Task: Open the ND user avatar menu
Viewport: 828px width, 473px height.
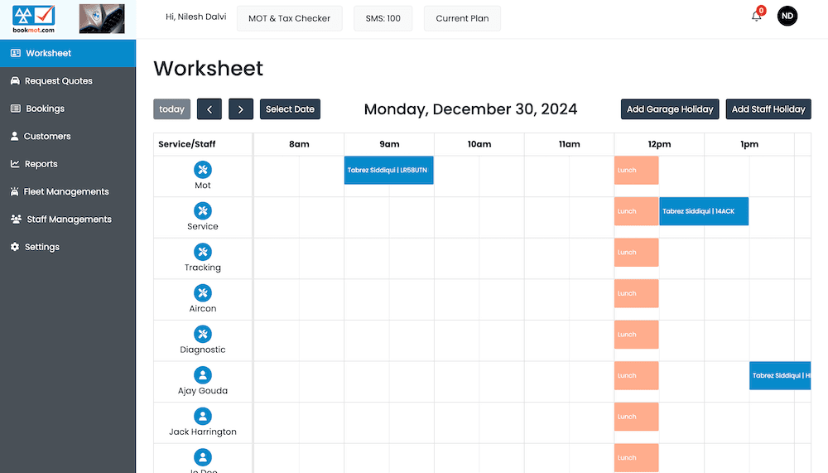Action: click(787, 16)
